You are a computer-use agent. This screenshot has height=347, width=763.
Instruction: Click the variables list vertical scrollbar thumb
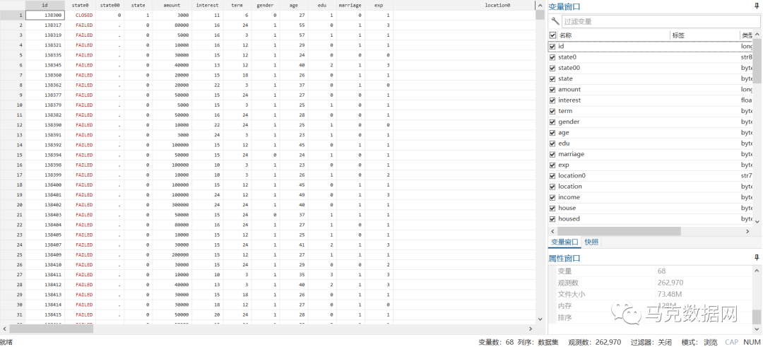coord(758,61)
